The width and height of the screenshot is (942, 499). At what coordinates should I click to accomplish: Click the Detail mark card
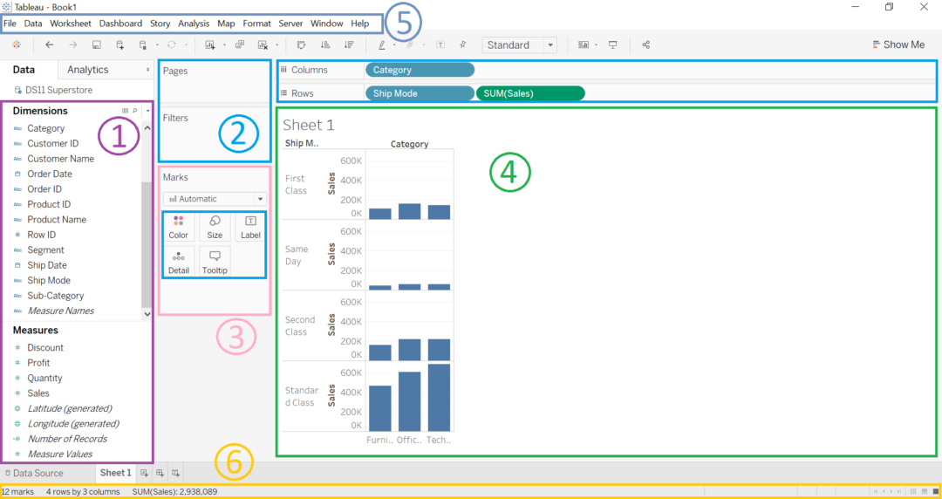point(179,263)
